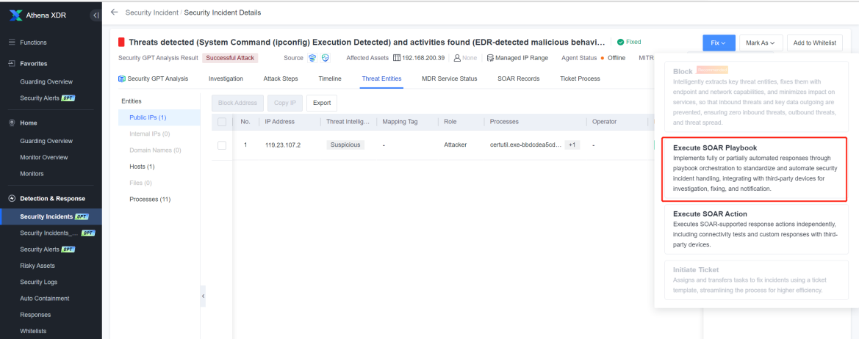This screenshot has height=339, width=859.
Task: Open the MDR Service Status tab
Action: click(x=449, y=79)
